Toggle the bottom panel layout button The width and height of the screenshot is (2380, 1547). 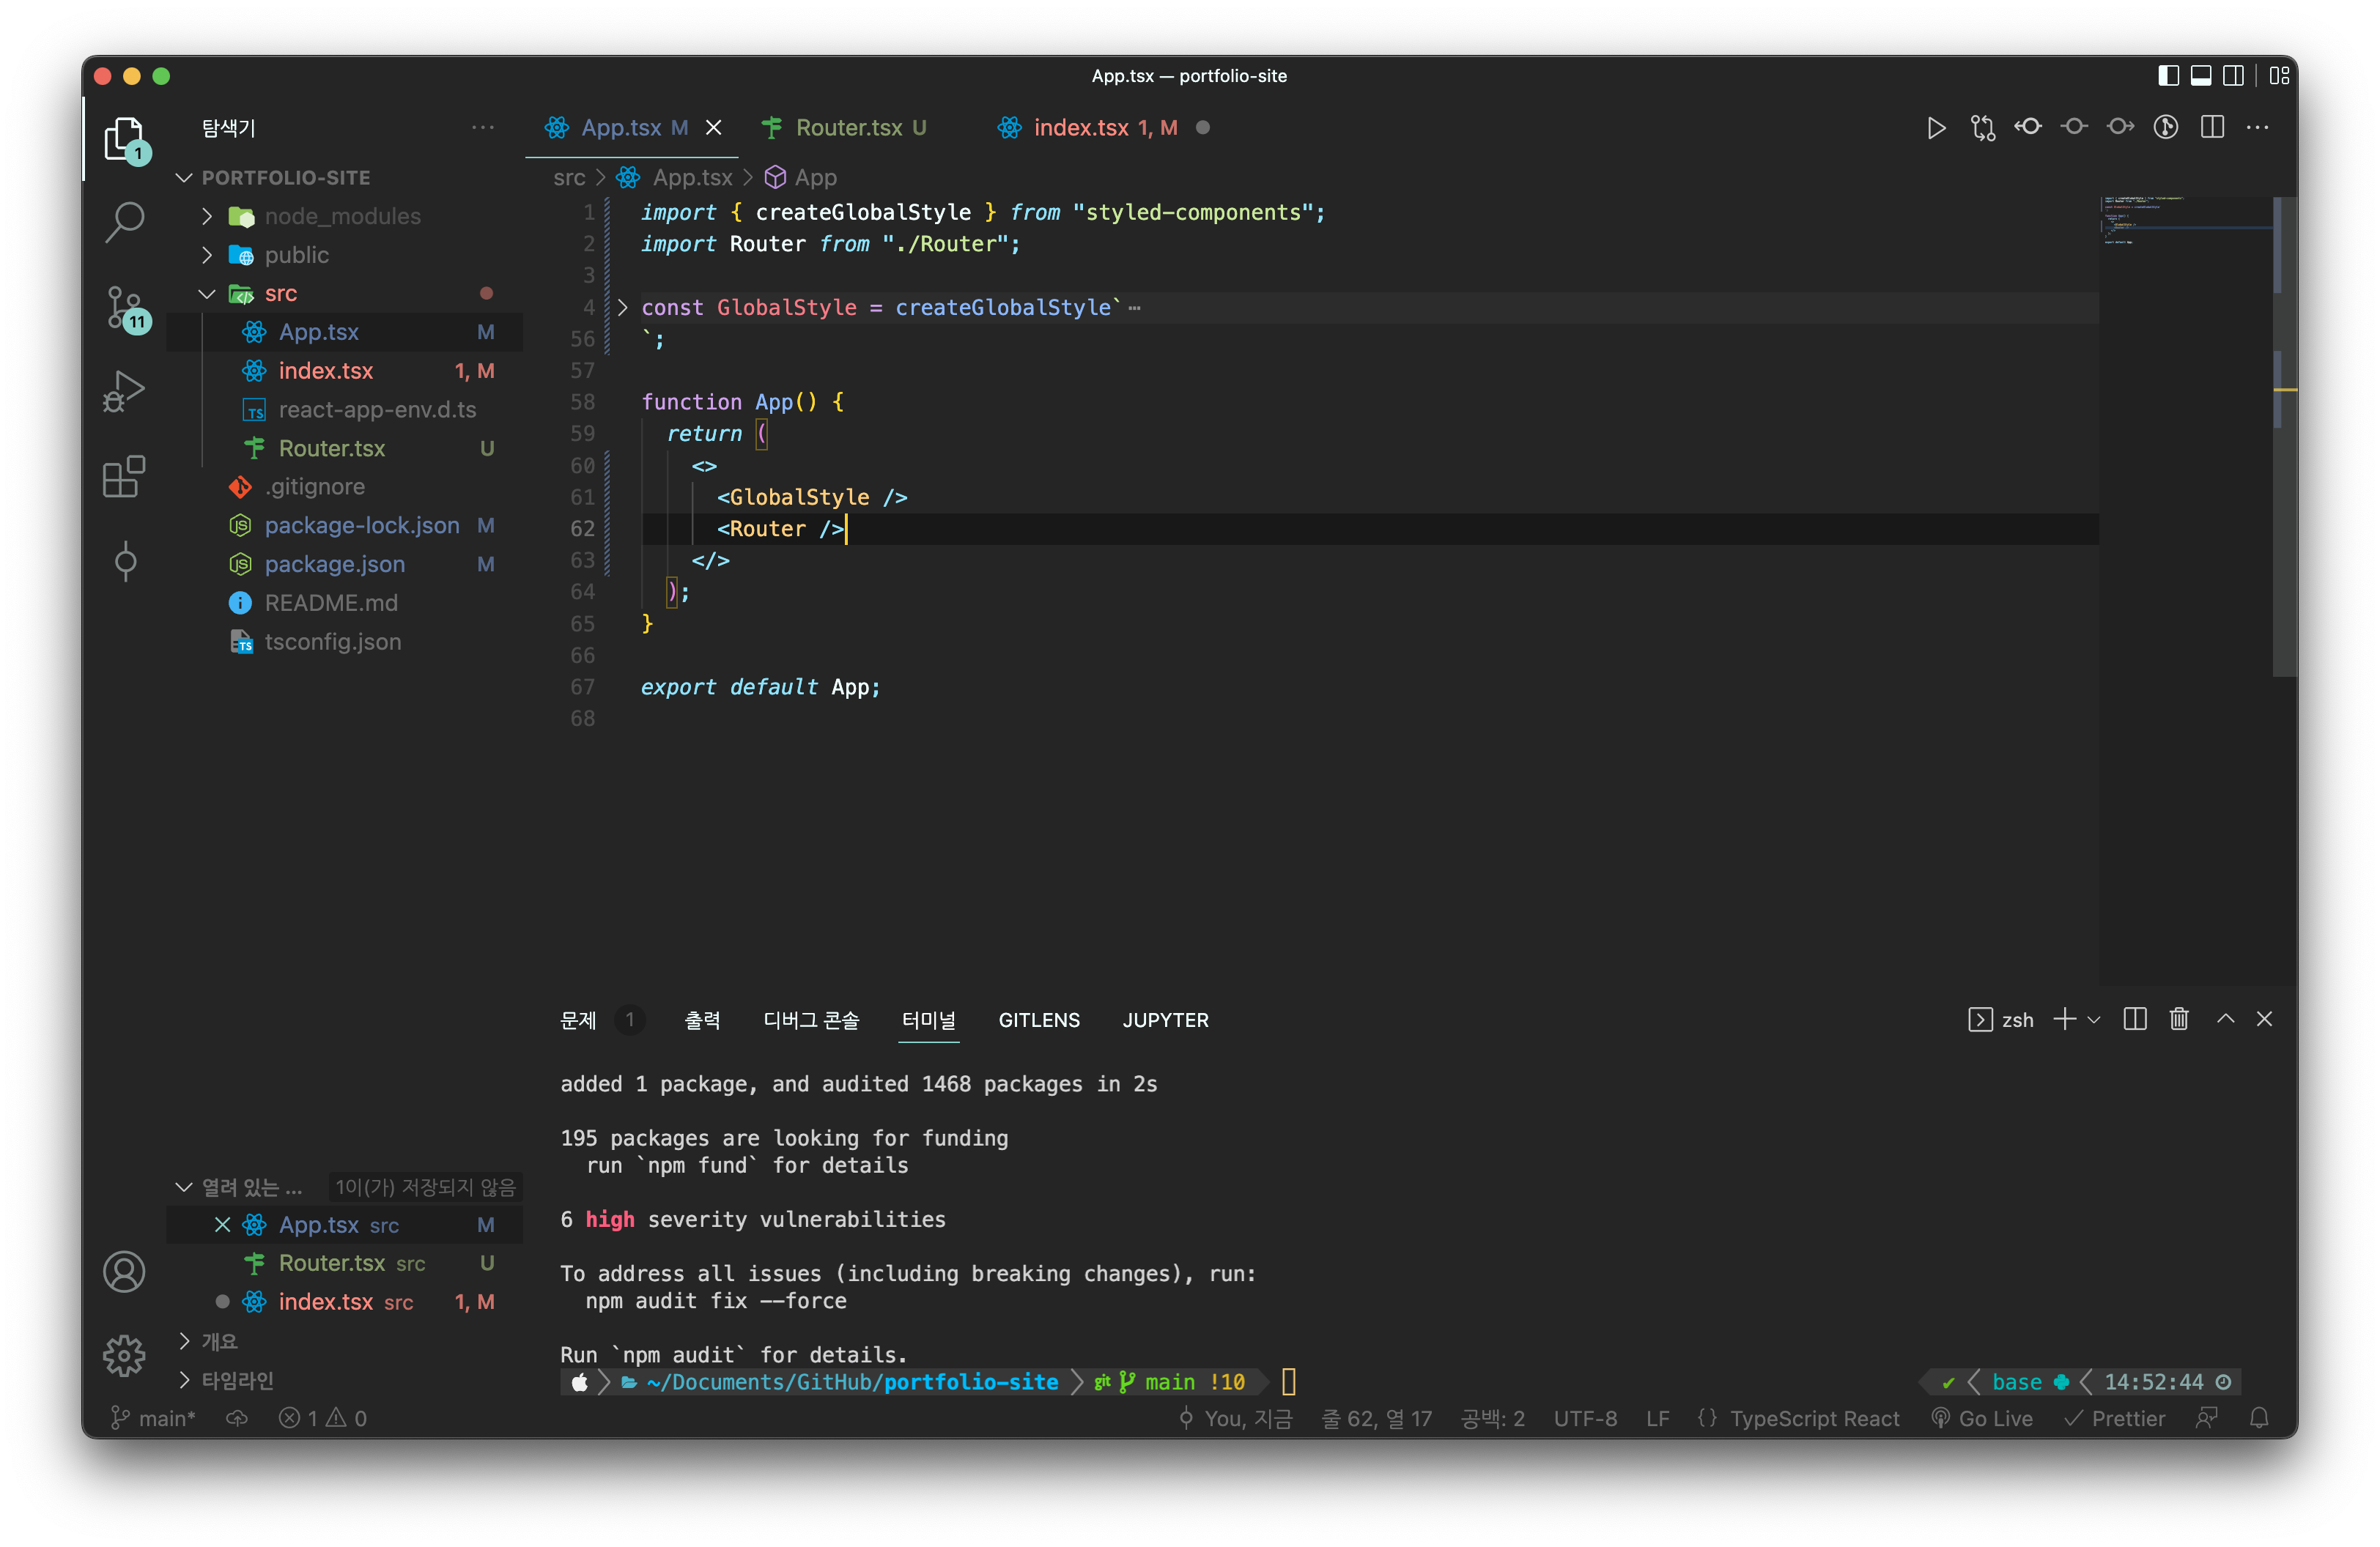point(2200,76)
